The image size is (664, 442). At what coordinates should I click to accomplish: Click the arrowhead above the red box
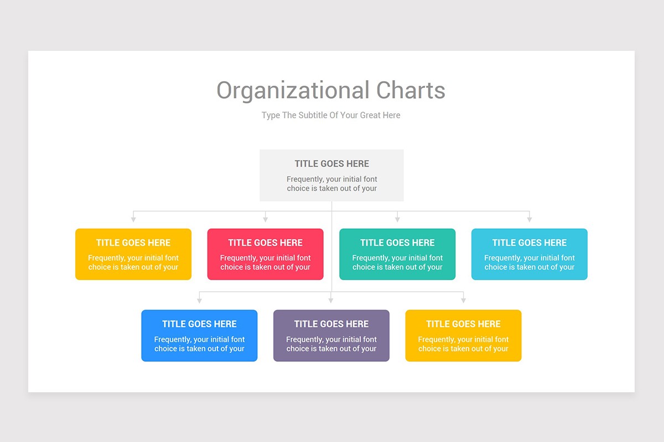pos(266,219)
